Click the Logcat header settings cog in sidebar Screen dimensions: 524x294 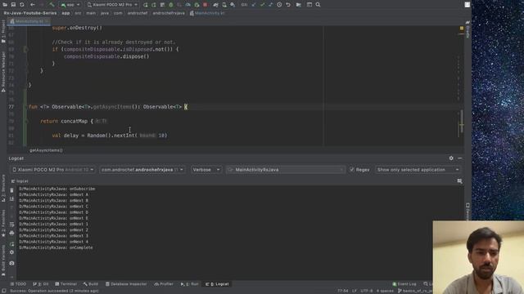[x=11, y=252]
